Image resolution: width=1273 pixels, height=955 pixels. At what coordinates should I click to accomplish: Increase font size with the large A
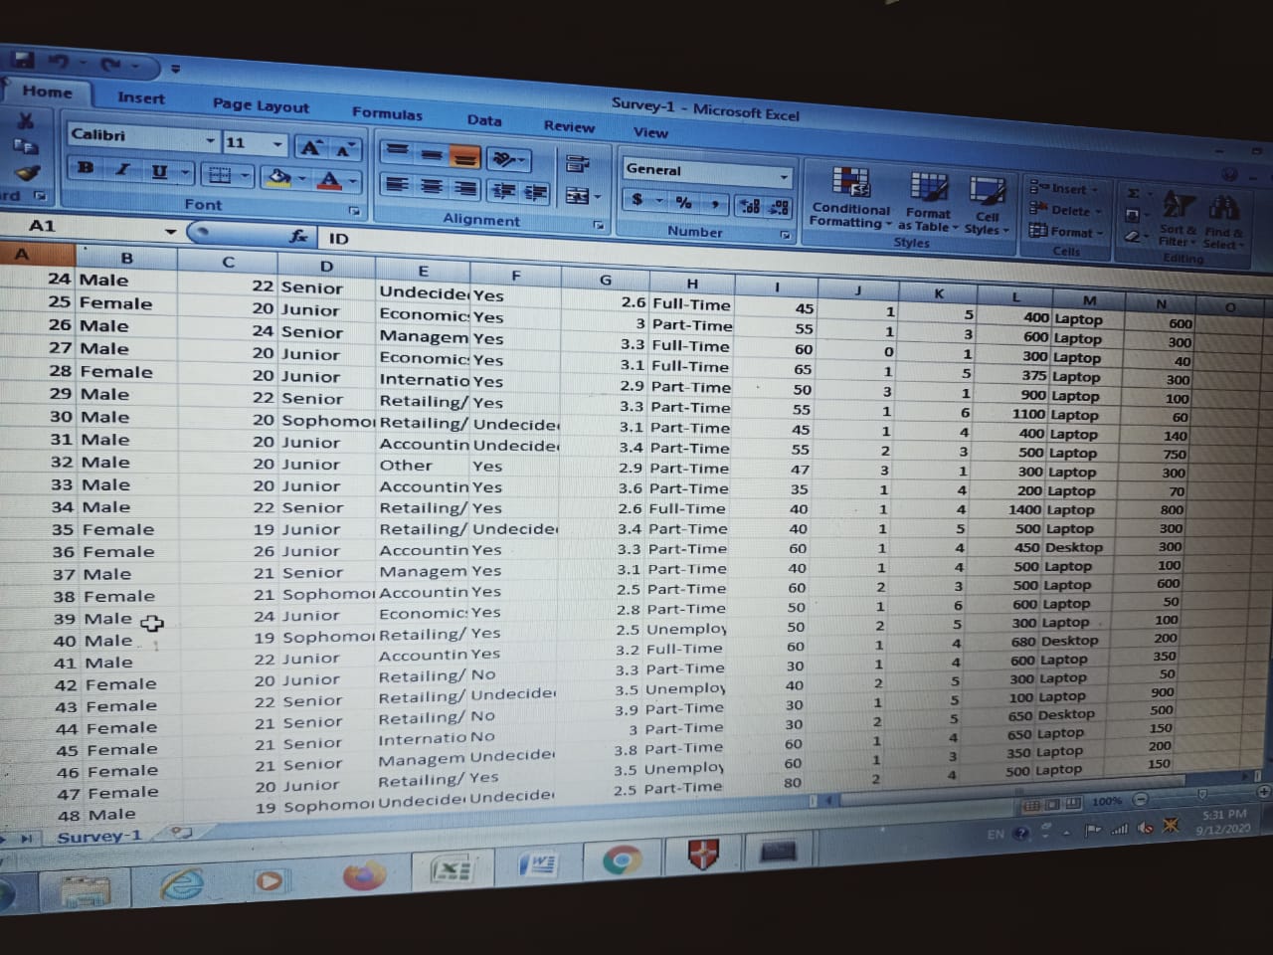click(311, 148)
